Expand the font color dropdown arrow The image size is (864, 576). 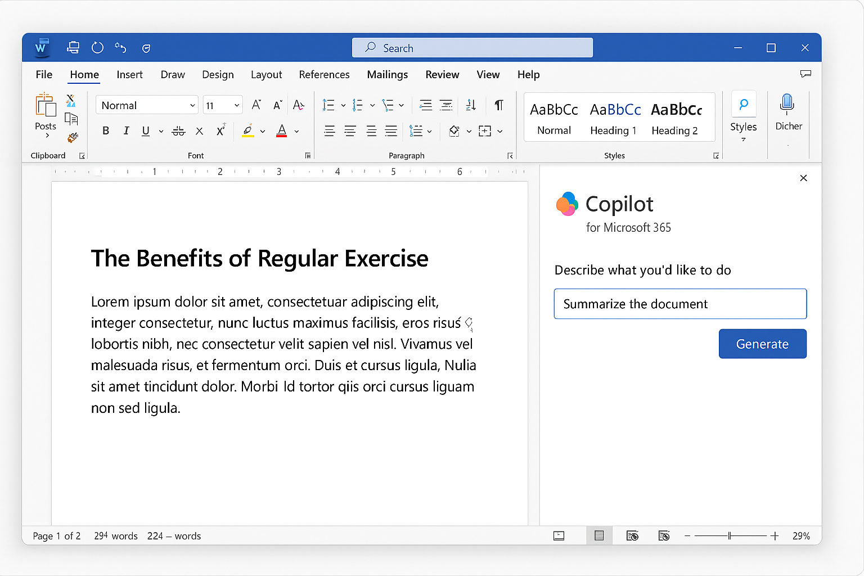(297, 132)
